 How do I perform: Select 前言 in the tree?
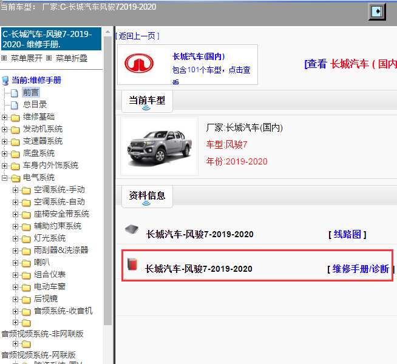[x=30, y=93]
